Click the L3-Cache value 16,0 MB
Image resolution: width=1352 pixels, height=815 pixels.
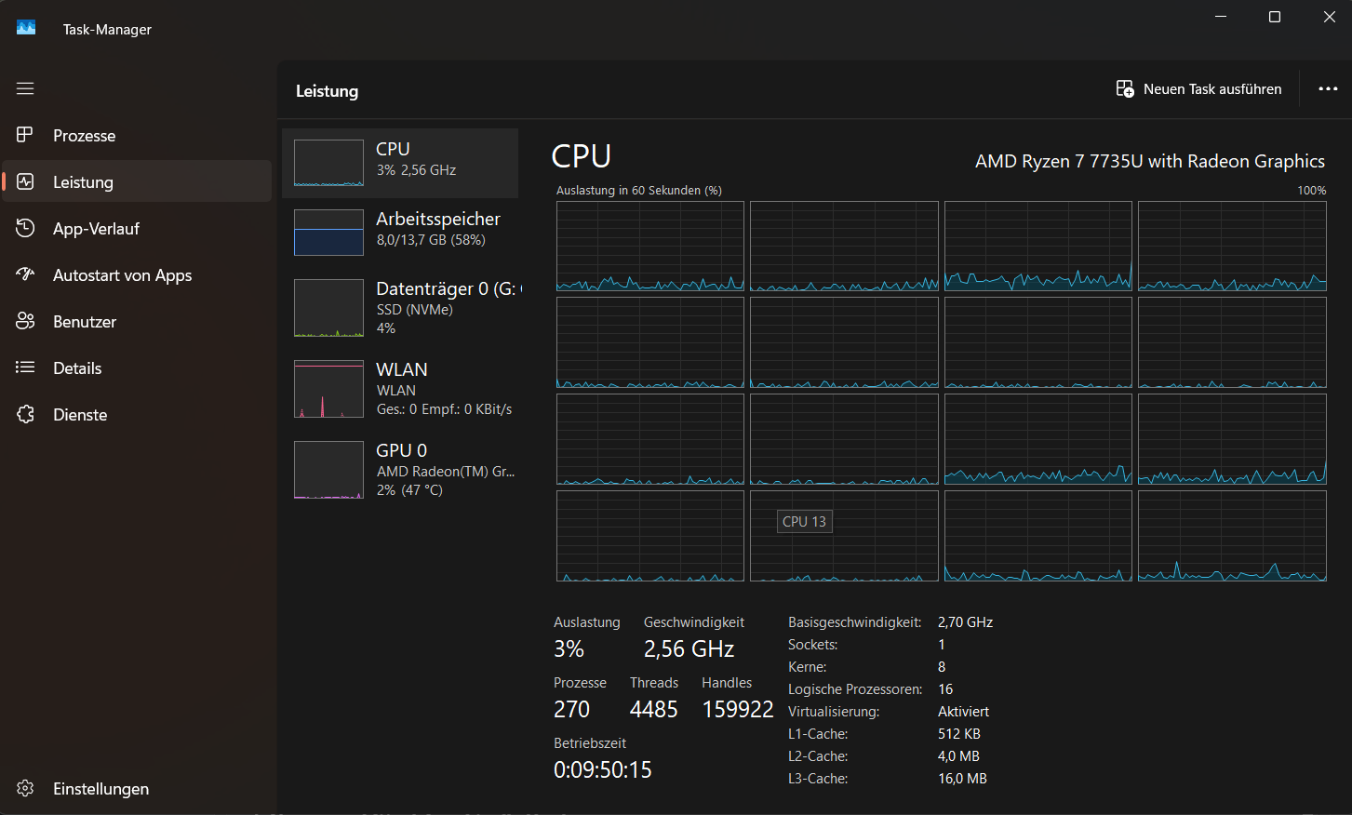[962, 779]
